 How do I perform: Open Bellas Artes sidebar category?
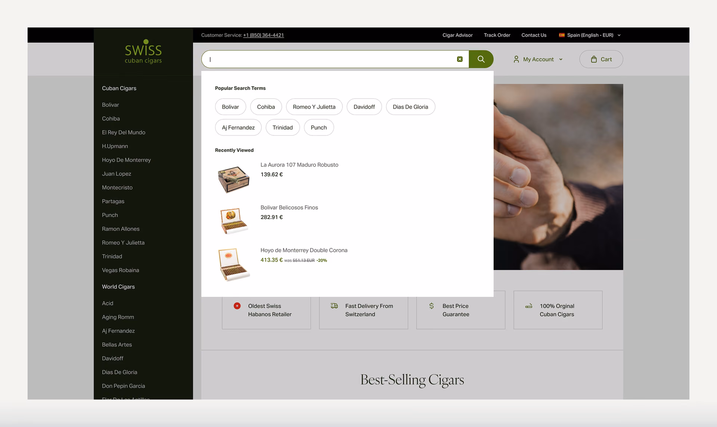tap(117, 345)
